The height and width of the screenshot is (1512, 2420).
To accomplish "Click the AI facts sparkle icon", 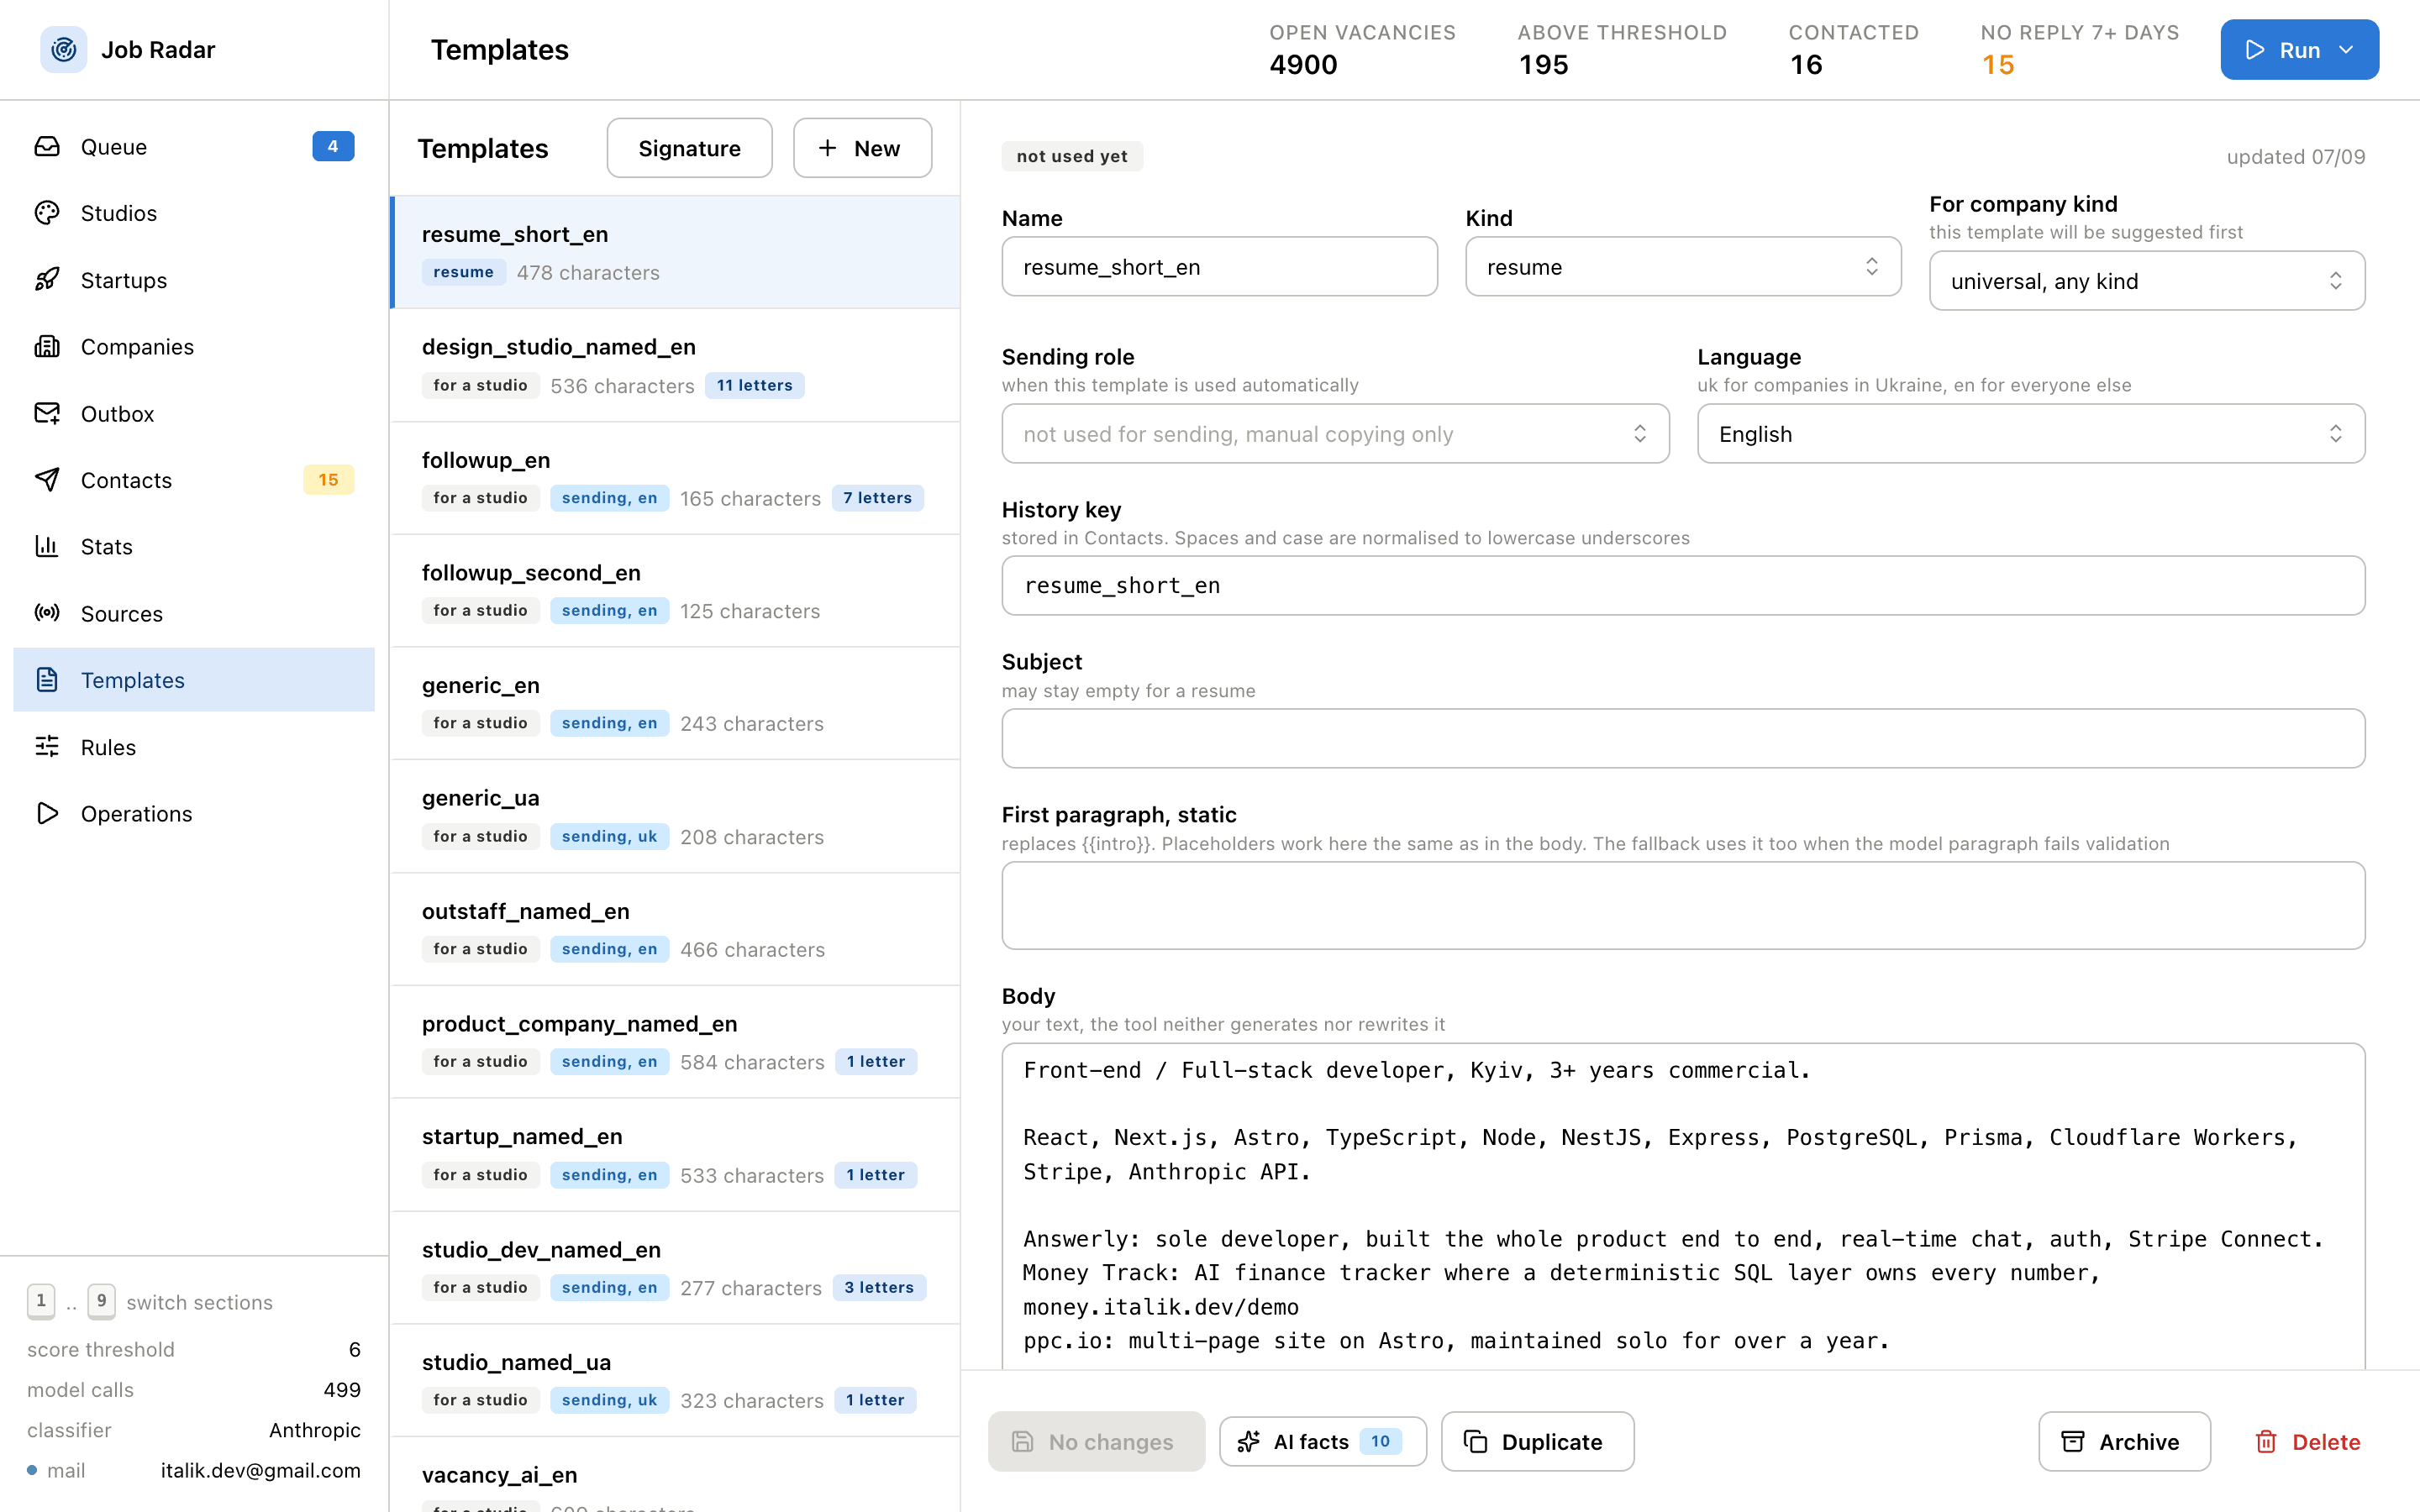I will tap(1248, 1441).
